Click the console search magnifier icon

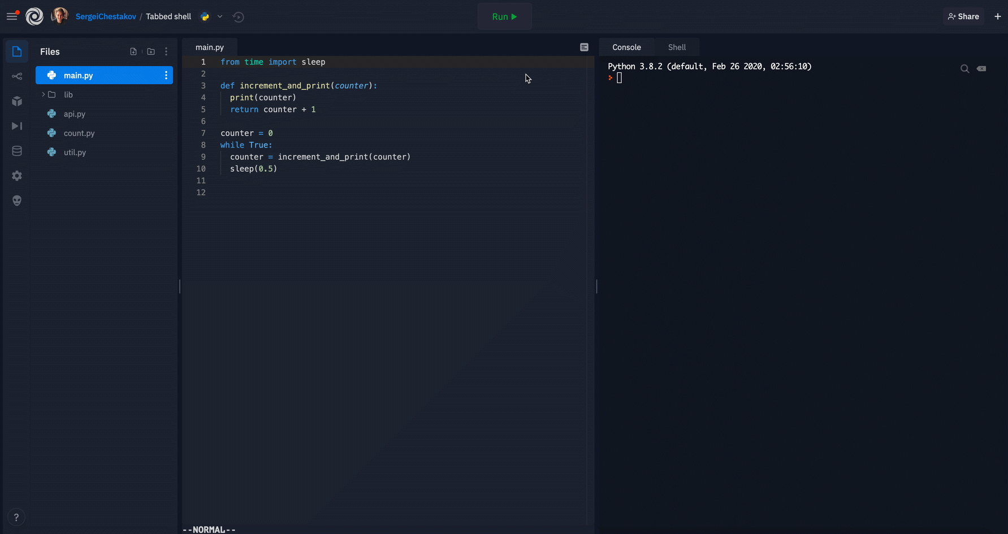(964, 69)
